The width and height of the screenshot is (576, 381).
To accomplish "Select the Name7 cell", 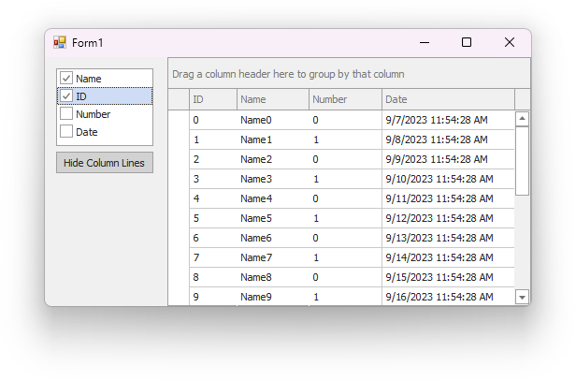I will [273, 257].
